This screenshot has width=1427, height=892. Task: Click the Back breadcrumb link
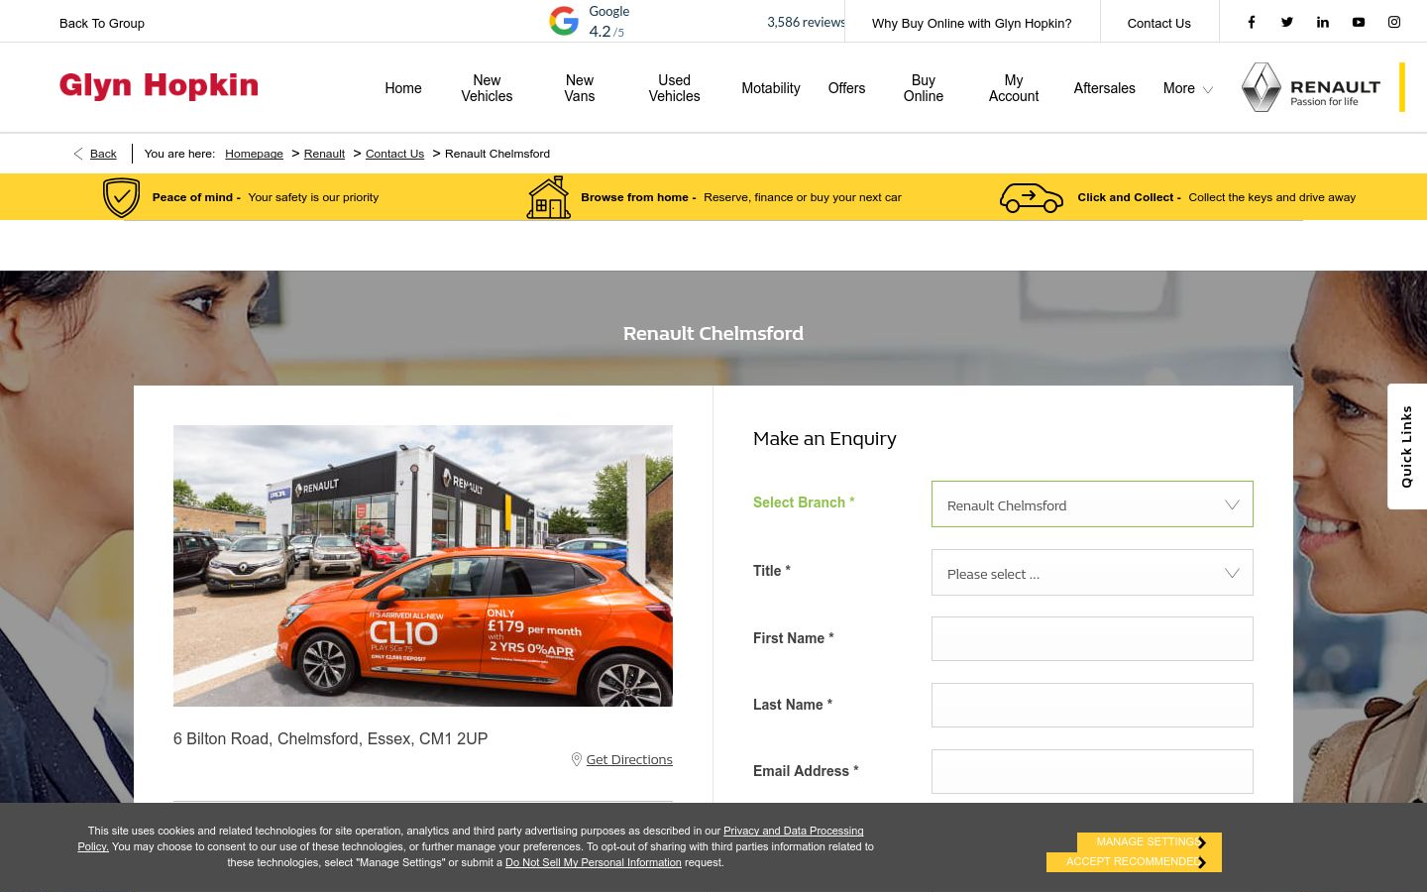tap(103, 154)
